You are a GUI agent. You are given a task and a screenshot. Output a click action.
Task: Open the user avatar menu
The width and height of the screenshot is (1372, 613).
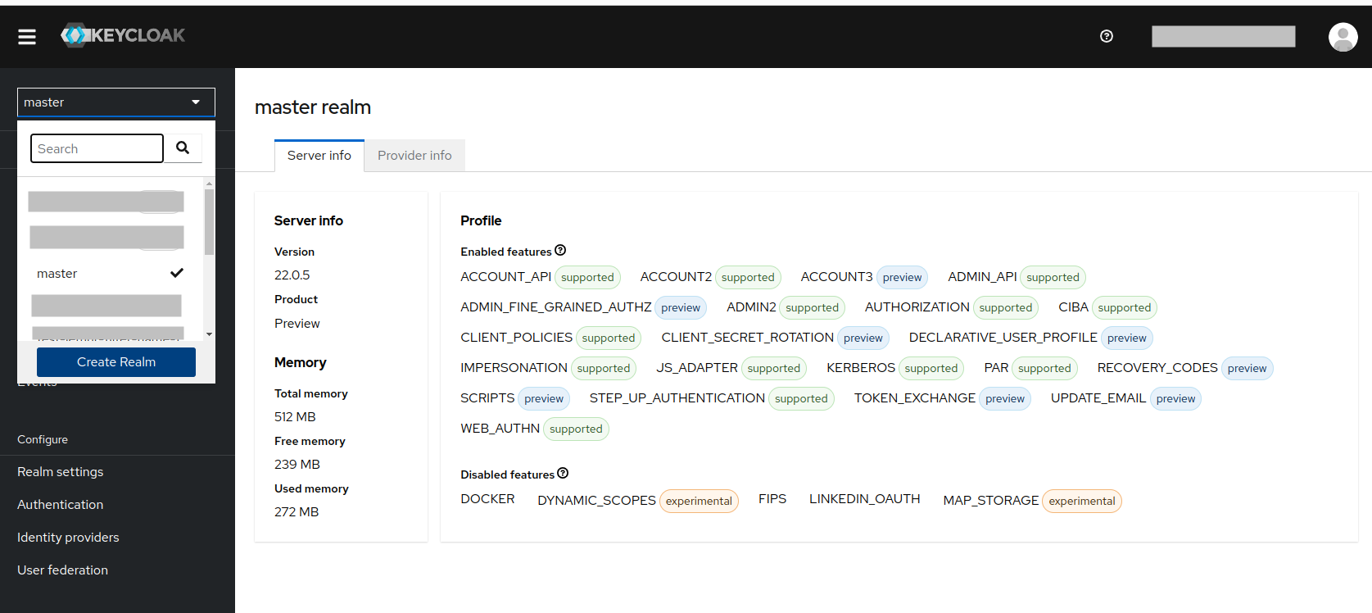[1342, 37]
